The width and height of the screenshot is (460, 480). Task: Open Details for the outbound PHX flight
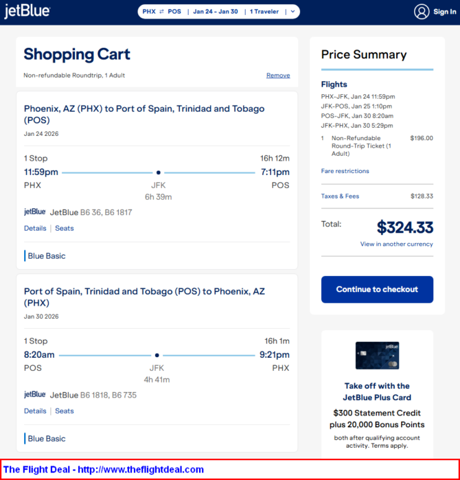click(35, 228)
